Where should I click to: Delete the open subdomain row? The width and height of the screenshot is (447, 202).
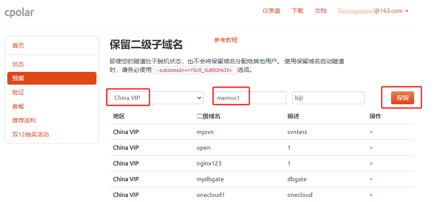(371, 148)
